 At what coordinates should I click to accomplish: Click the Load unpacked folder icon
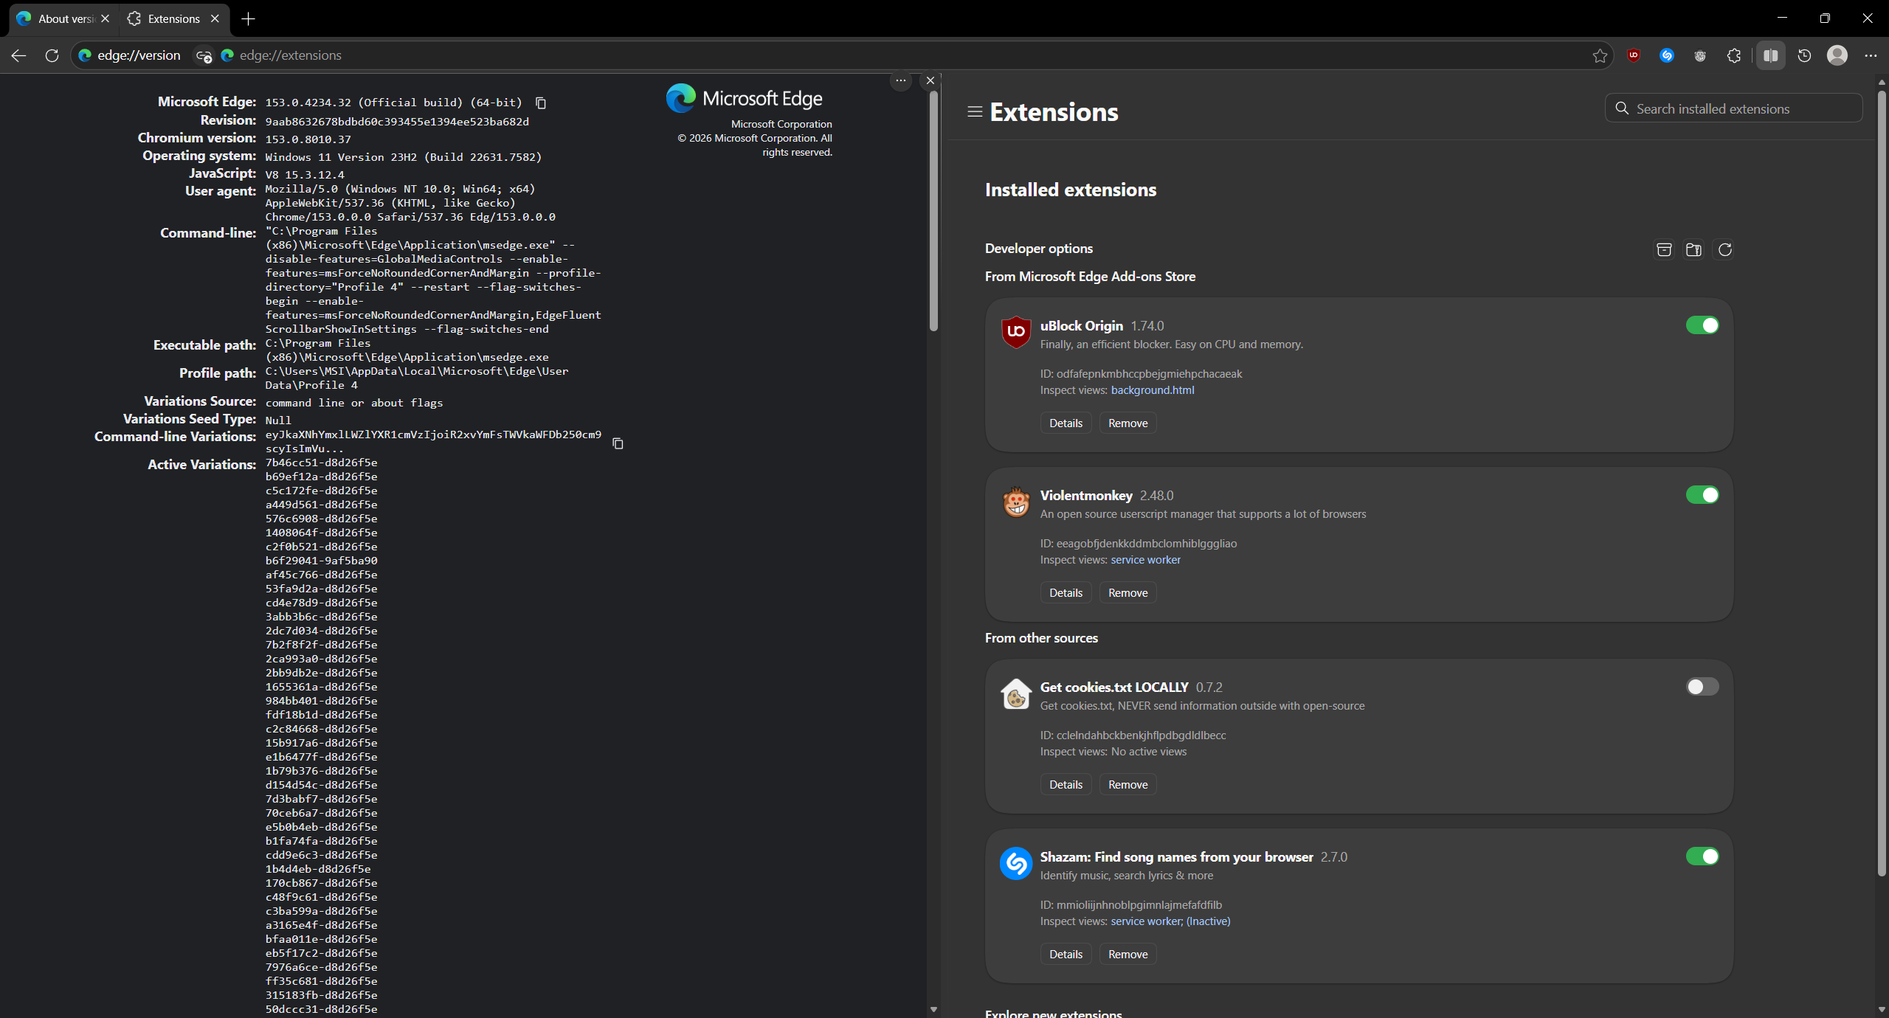coord(1693,249)
